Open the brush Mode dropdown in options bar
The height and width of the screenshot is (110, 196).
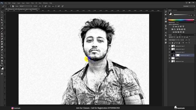point(26,6)
